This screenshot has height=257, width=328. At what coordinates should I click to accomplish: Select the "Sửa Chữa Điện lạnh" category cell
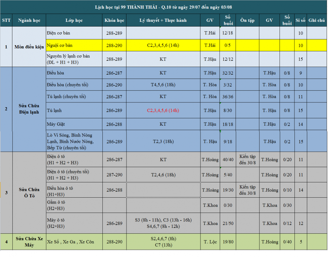29,109
